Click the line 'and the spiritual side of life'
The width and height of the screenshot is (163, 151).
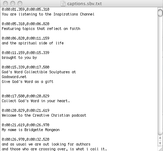[33, 43]
